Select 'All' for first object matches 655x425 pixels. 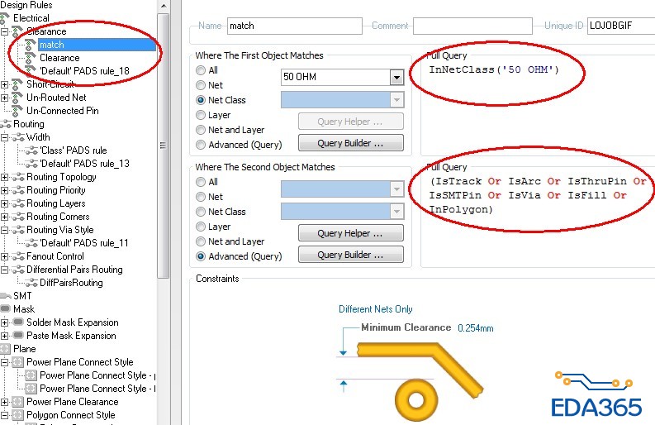201,70
